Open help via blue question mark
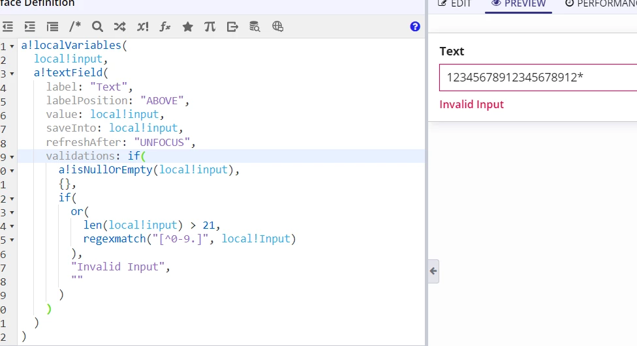 pyautogui.click(x=415, y=27)
